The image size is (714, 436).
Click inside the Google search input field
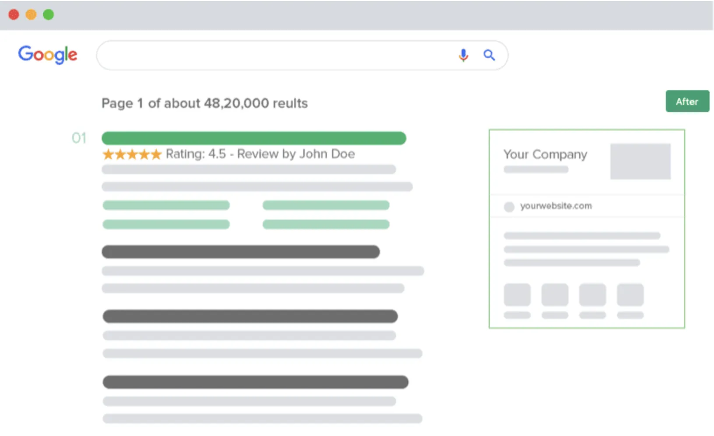click(x=276, y=55)
